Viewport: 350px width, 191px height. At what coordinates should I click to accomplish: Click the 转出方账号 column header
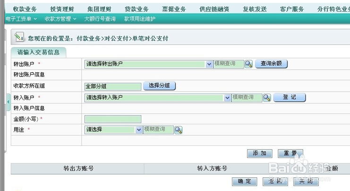pos(77,168)
